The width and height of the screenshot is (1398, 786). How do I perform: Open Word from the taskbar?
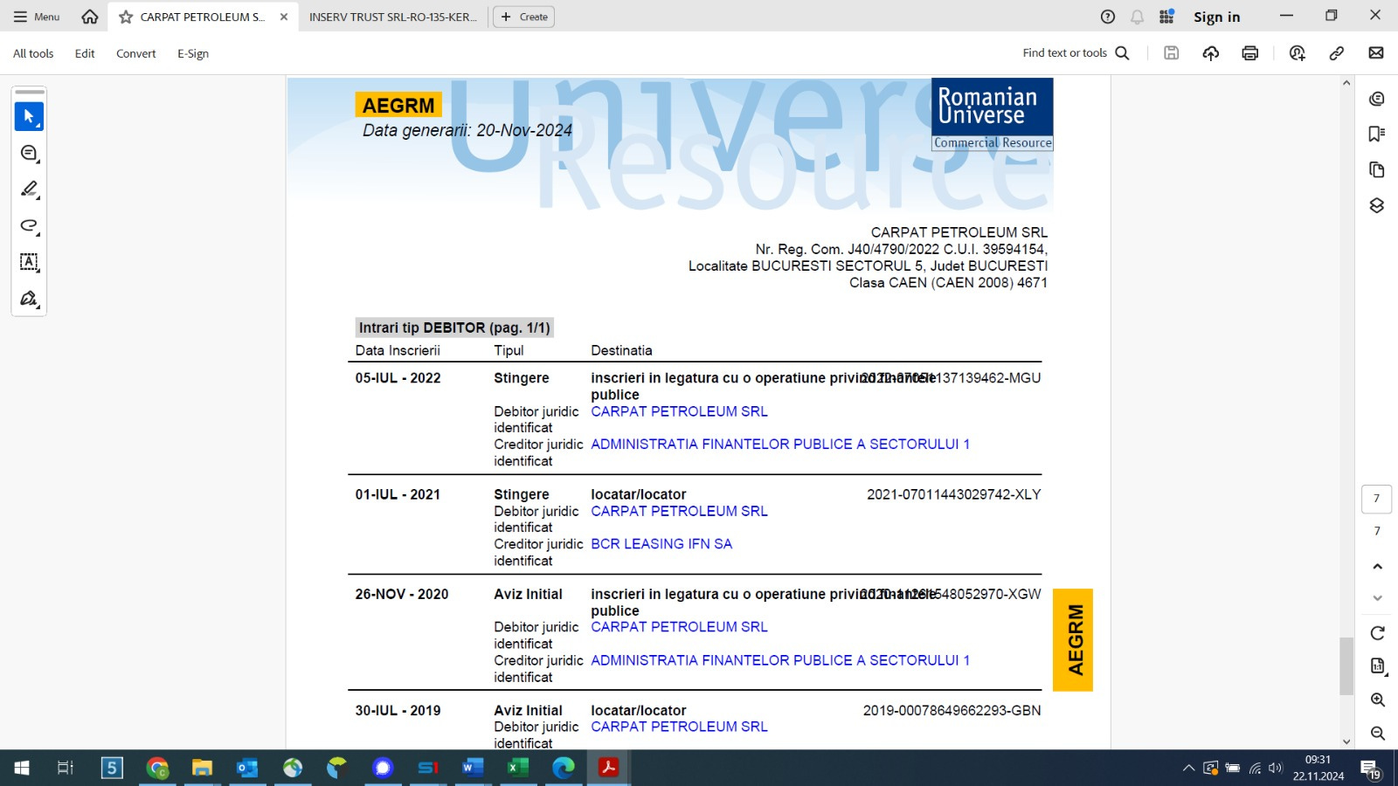(473, 768)
